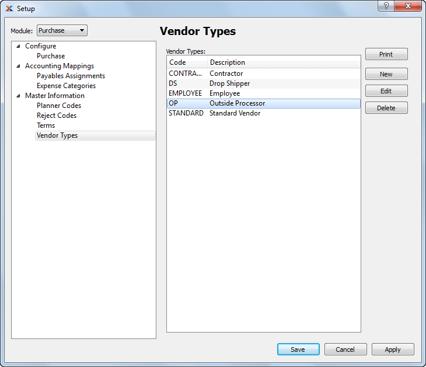The image size is (426, 367).
Task: Select Master Information in the tree
Action: coord(55,96)
